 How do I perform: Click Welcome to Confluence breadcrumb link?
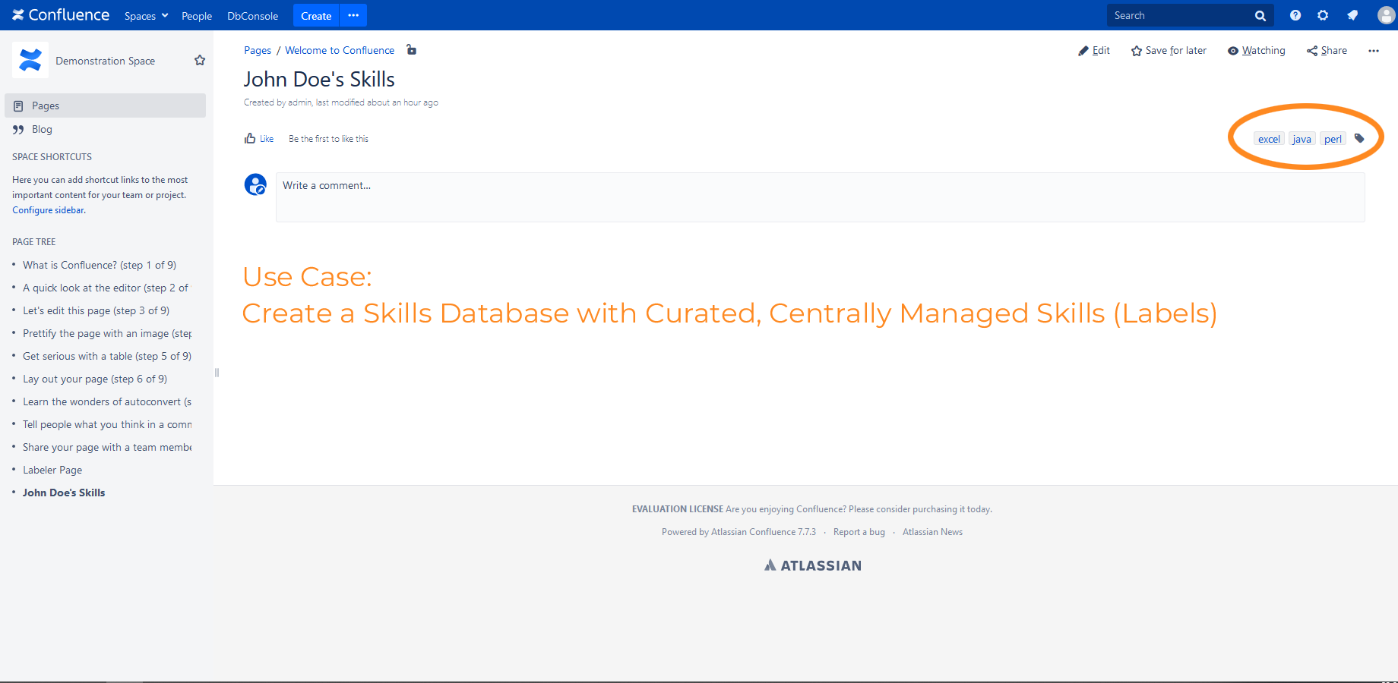[340, 50]
